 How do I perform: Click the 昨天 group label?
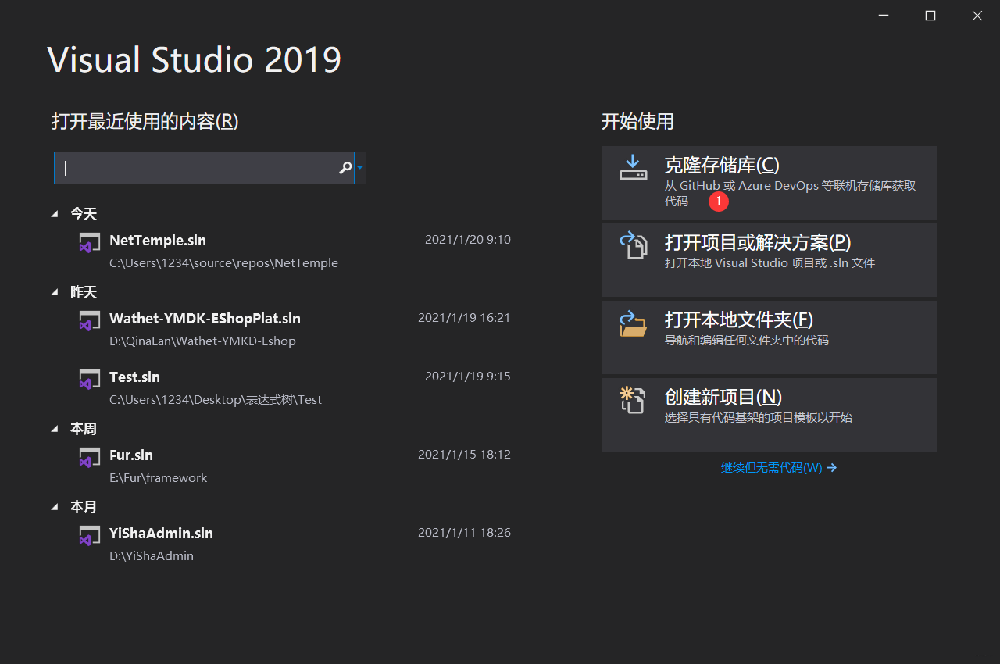(84, 292)
